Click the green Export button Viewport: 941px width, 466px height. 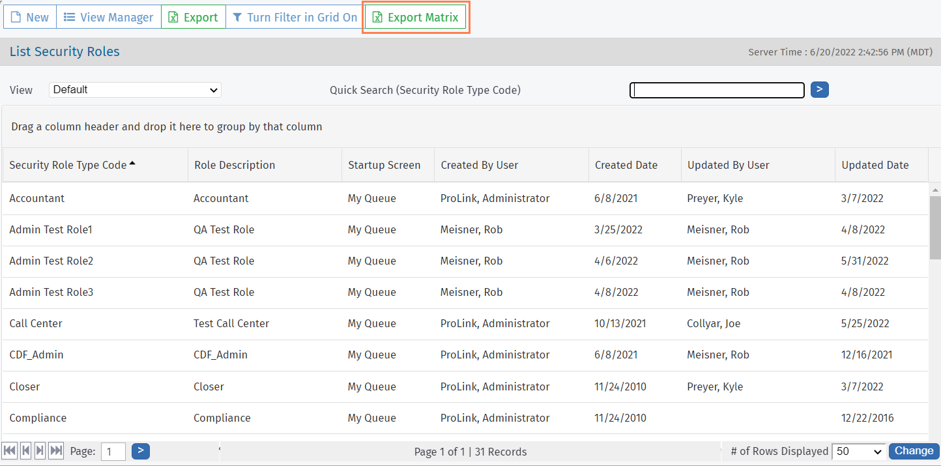pyautogui.click(x=194, y=18)
